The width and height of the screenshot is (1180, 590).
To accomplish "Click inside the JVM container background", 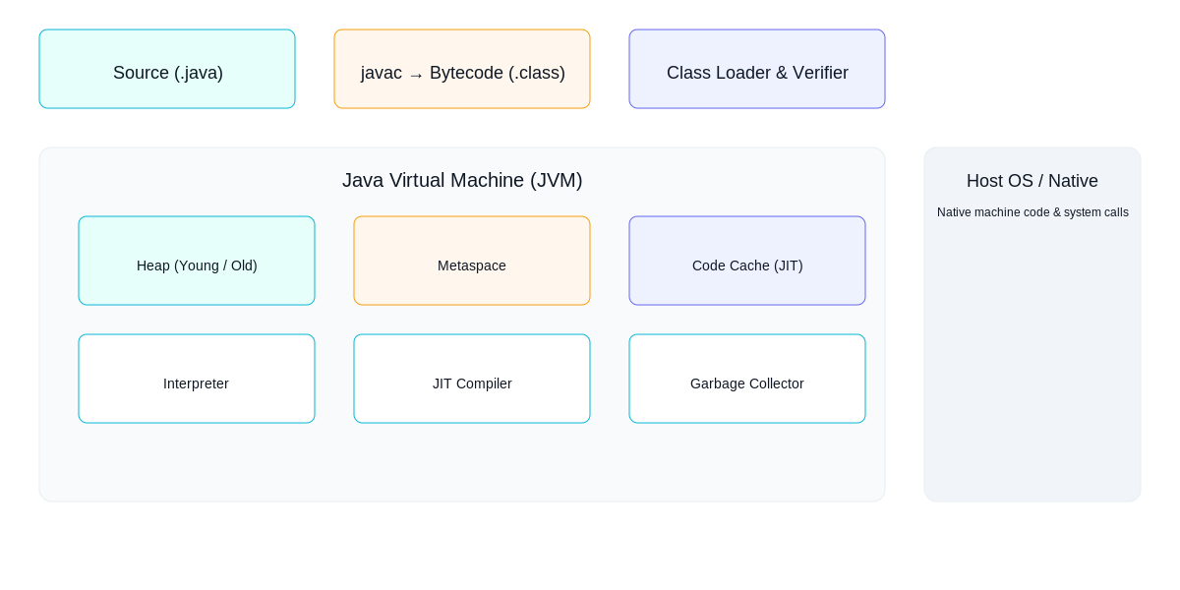I will point(462,462).
